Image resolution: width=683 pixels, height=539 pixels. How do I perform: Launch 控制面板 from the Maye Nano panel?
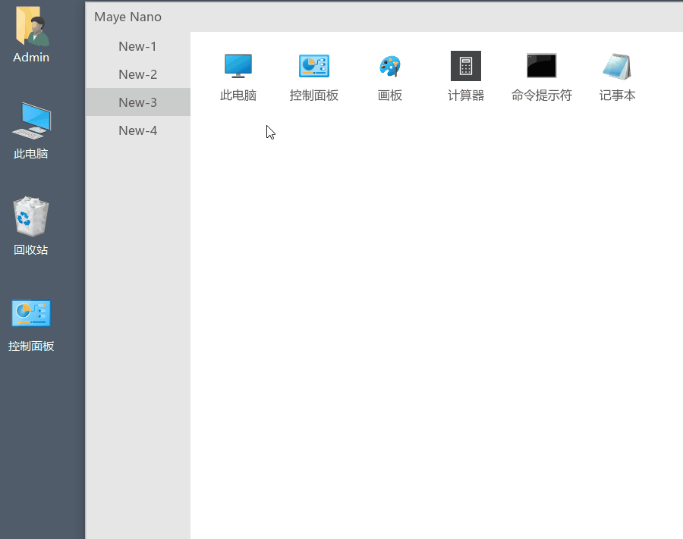point(314,67)
